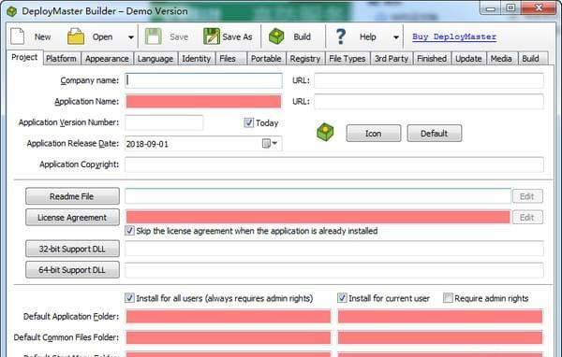
Task: Open the File Types tab
Action: (x=348, y=59)
